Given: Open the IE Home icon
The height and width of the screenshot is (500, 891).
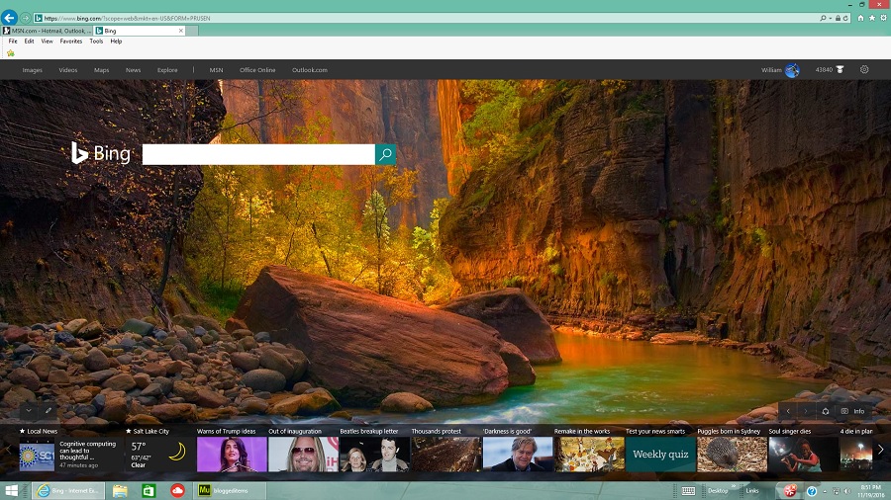Looking at the screenshot, I should point(860,18).
